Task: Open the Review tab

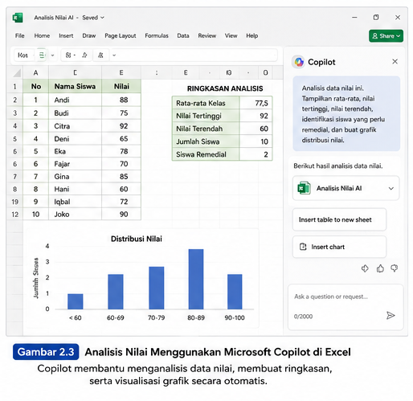Action: click(x=207, y=35)
